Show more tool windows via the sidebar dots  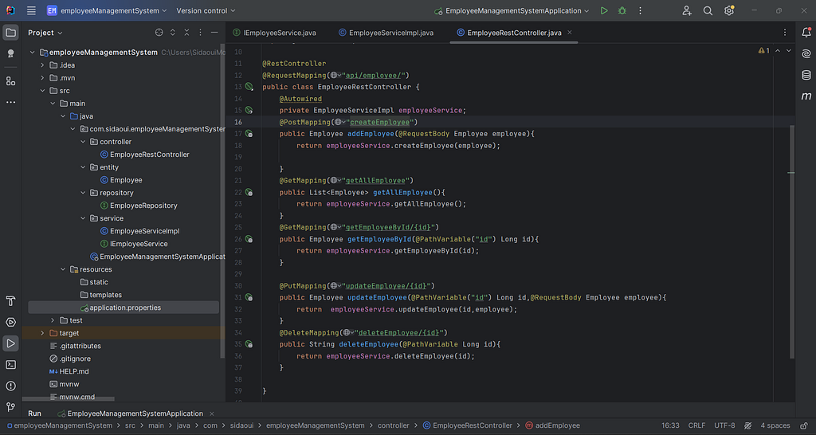point(10,102)
